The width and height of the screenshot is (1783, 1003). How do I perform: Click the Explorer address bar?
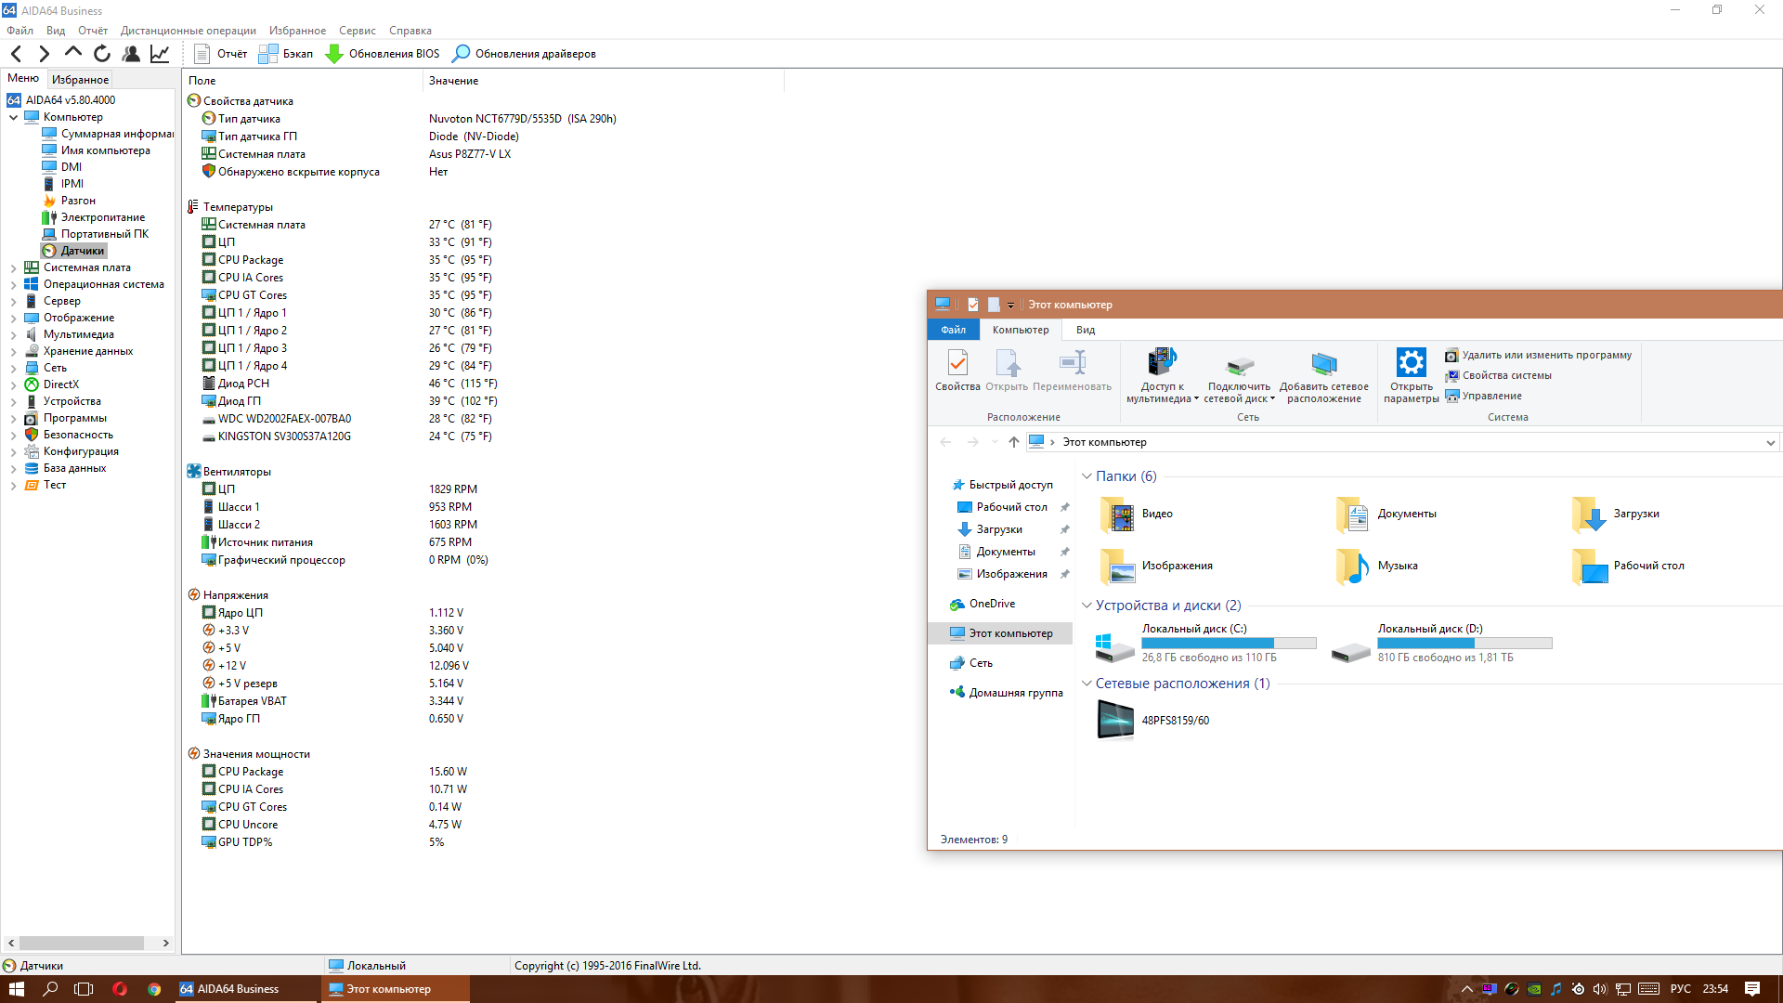1402,442
